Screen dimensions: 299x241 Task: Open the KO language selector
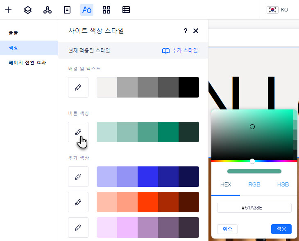[284, 10]
